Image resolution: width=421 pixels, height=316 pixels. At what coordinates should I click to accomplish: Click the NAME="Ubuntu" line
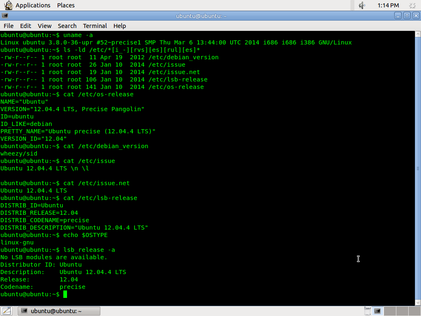tap(24, 102)
